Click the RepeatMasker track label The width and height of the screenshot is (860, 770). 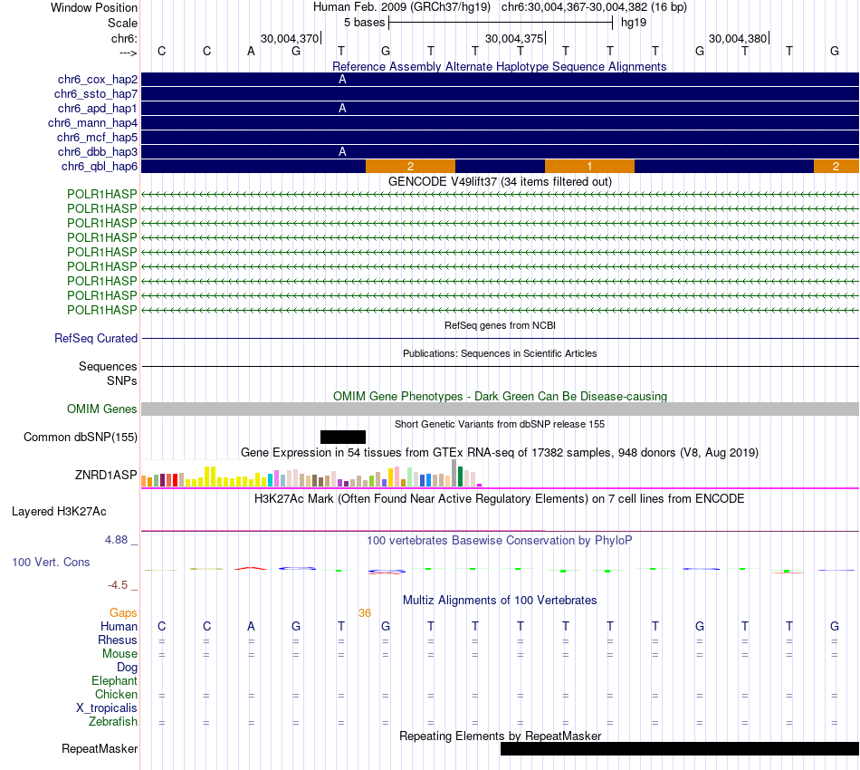pos(100,748)
